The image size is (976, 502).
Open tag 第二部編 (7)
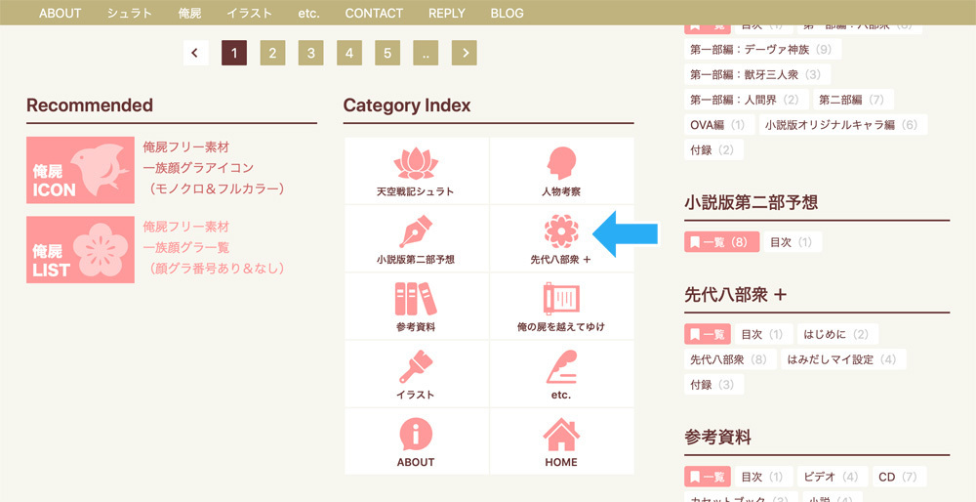point(853,99)
